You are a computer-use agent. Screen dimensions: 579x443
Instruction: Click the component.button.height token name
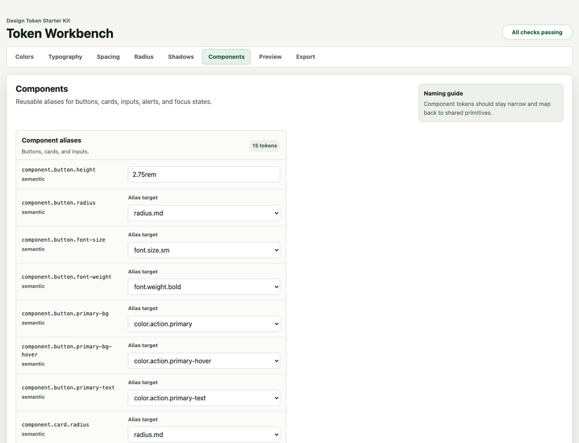(x=59, y=170)
